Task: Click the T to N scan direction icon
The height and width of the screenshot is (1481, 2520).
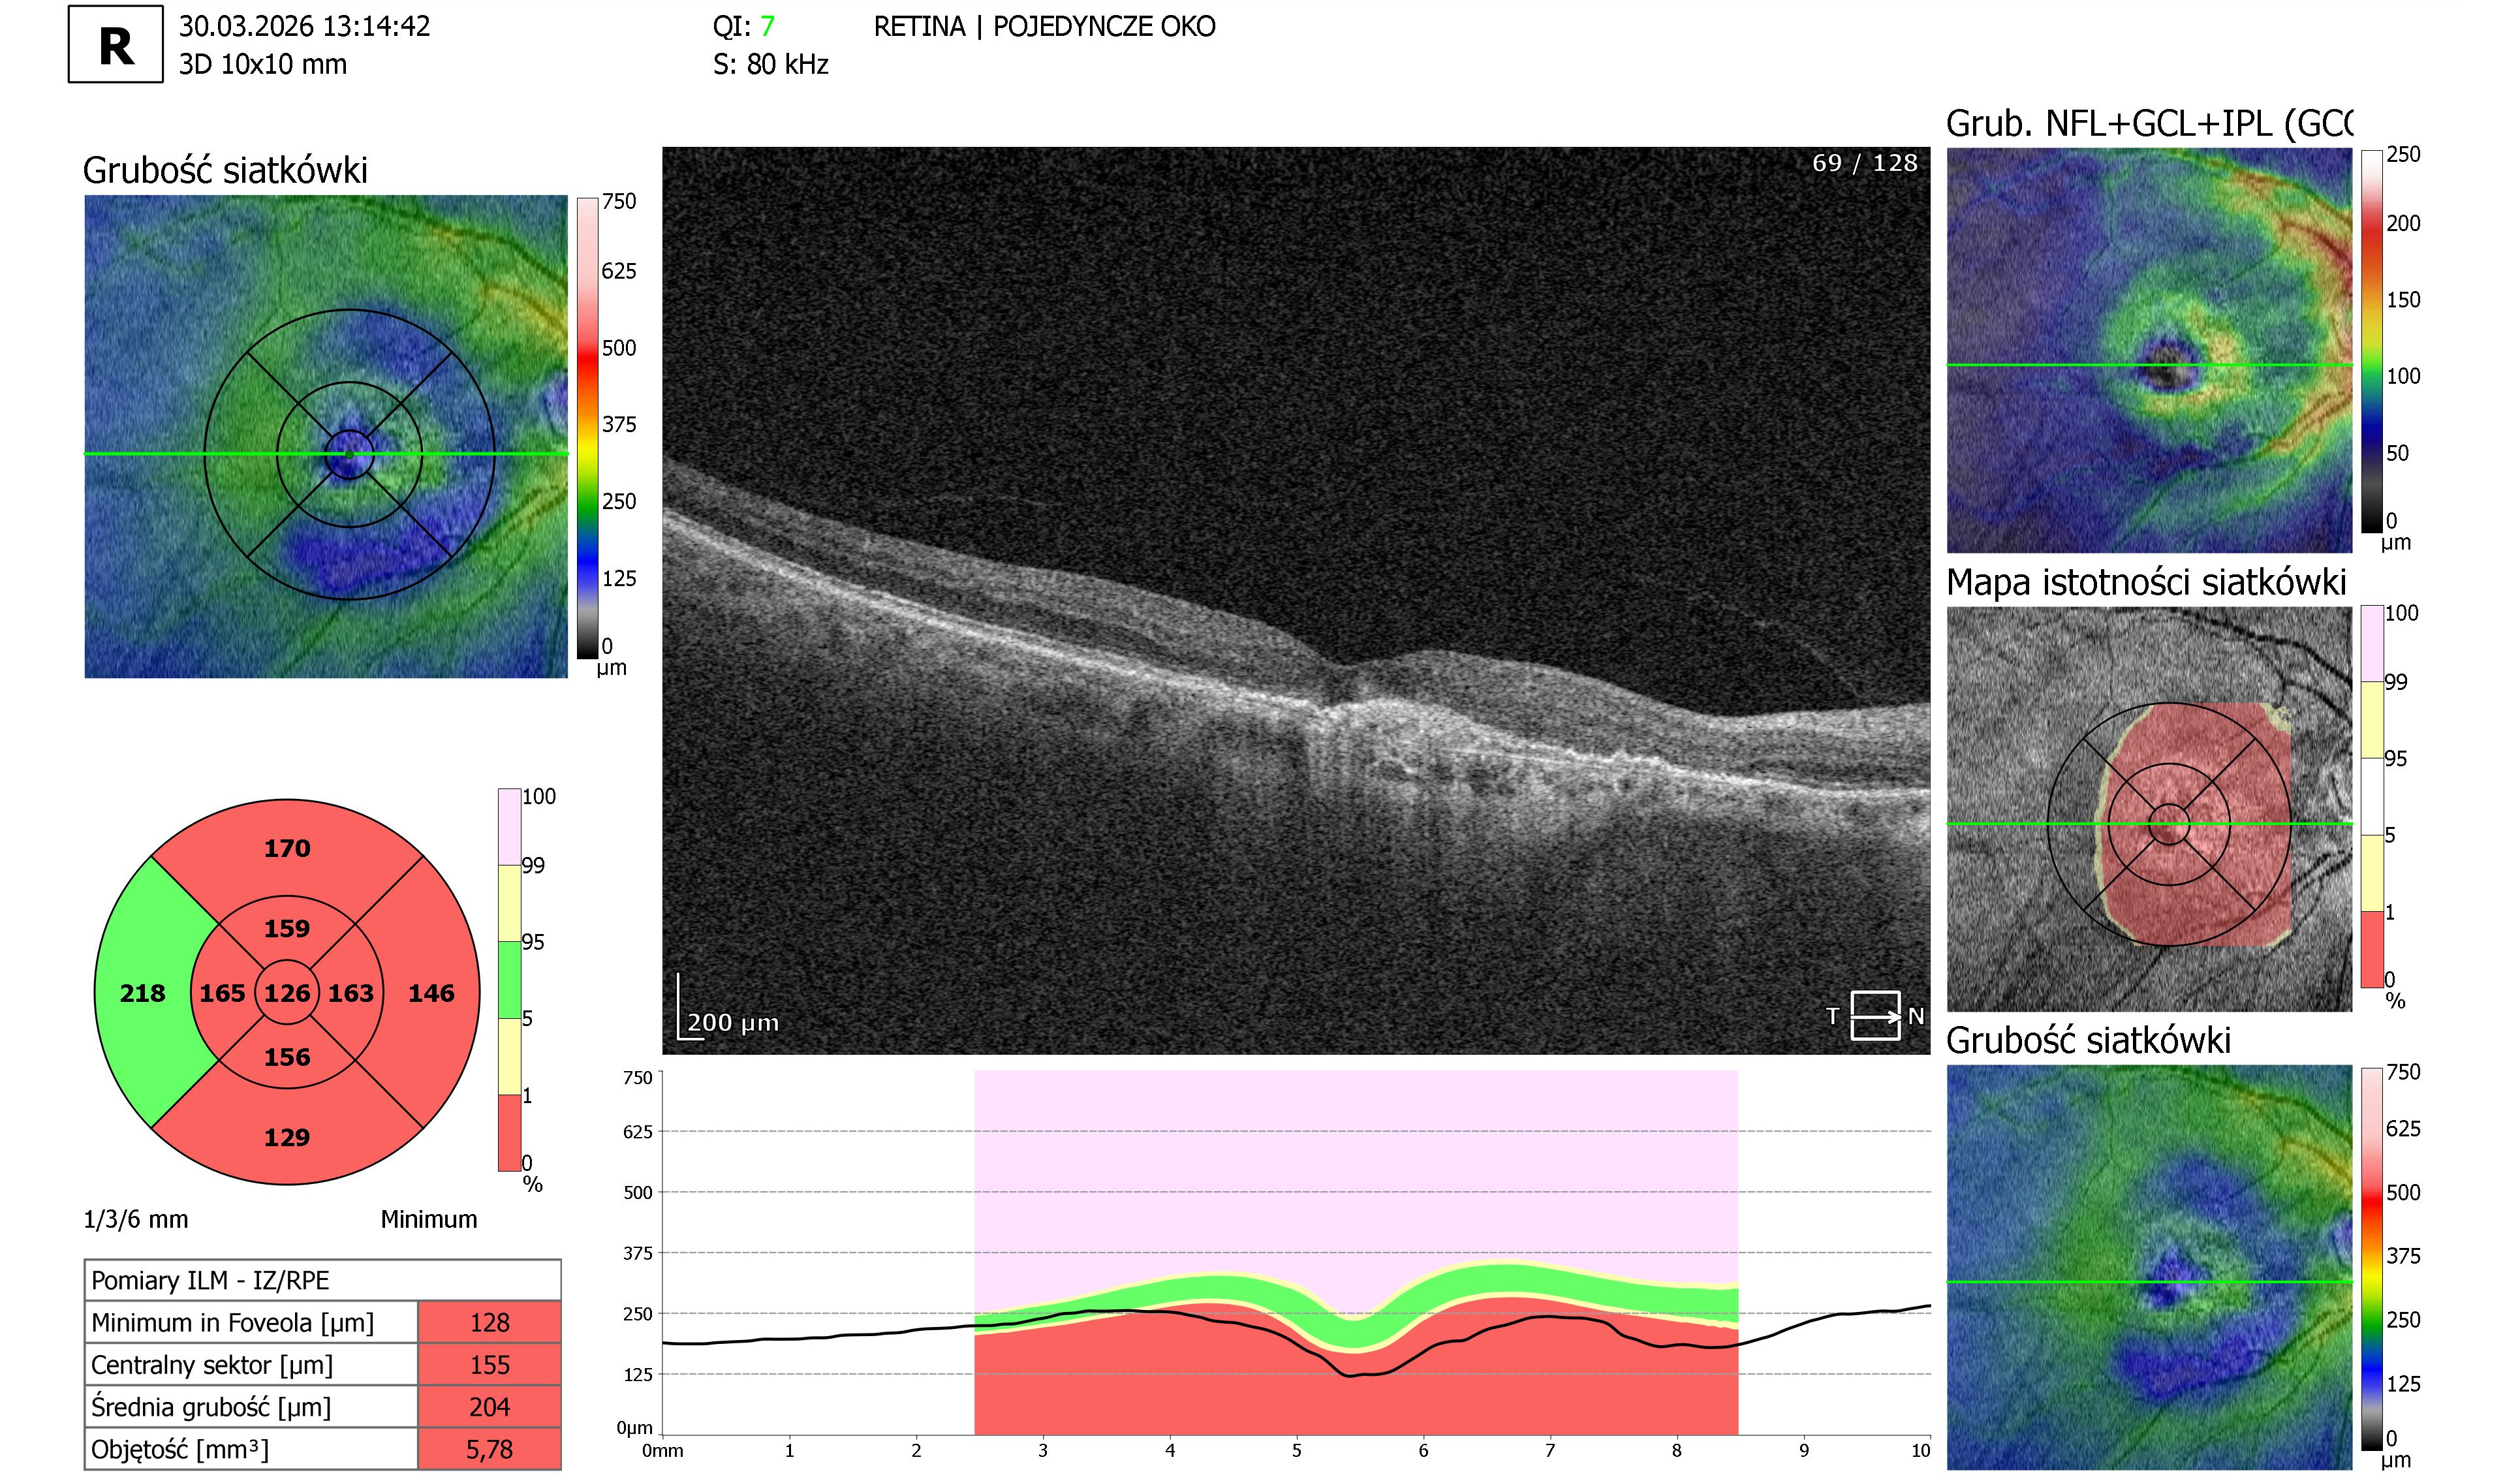Action: 1874,1016
